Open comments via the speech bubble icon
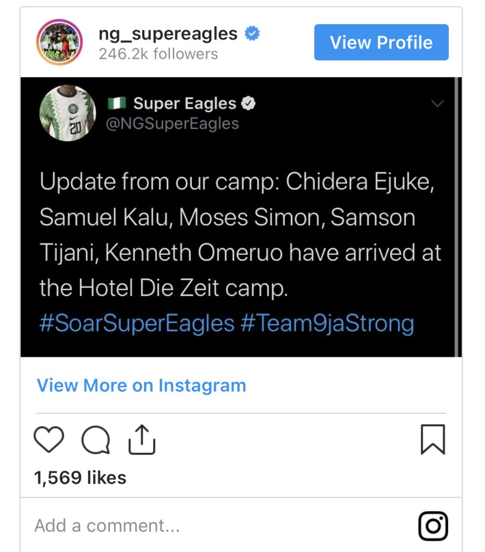The height and width of the screenshot is (552, 485). [96, 440]
